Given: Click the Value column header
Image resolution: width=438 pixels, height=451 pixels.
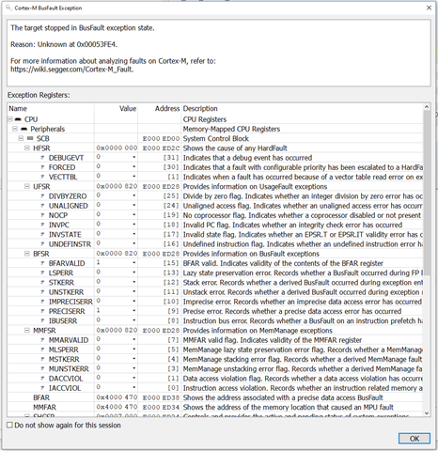Looking at the screenshot, I should point(116,109).
